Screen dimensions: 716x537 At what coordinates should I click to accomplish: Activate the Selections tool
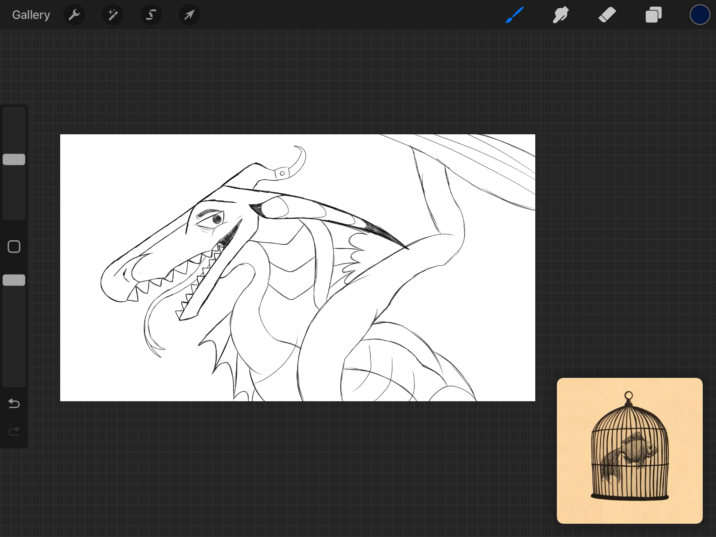coord(151,15)
